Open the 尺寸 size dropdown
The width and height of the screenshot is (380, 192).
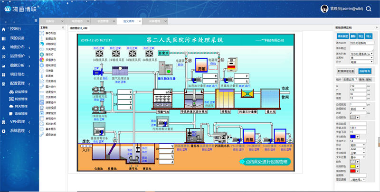tap(361, 62)
